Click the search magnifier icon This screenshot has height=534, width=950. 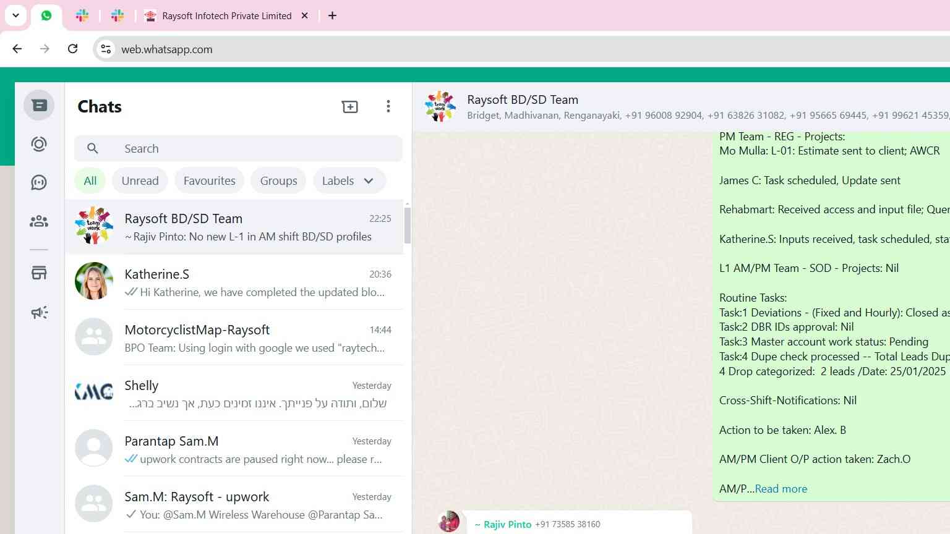pyautogui.click(x=93, y=148)
